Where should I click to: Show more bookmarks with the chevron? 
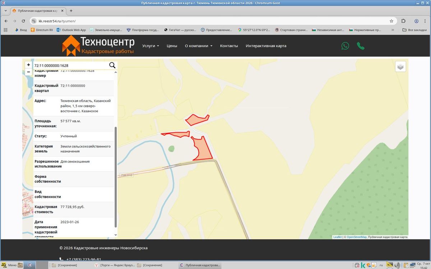393,30
